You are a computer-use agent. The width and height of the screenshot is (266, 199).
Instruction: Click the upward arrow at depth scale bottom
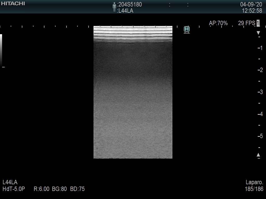258,155
